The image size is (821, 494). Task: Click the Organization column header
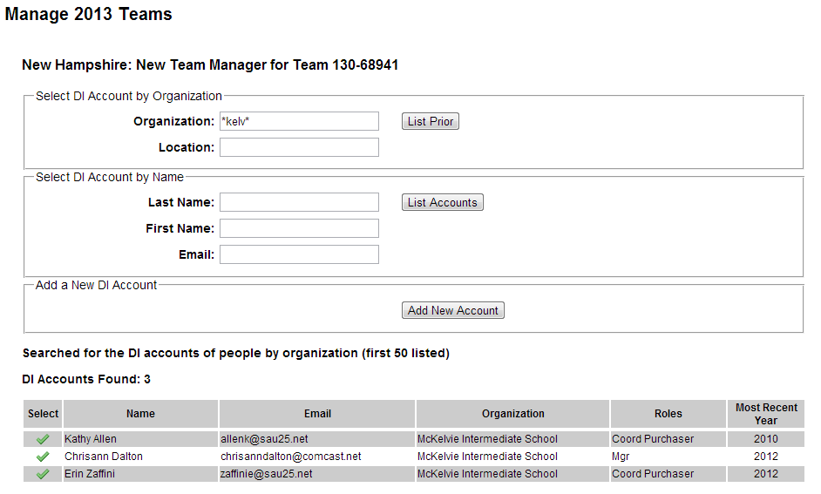click(513, 414)
